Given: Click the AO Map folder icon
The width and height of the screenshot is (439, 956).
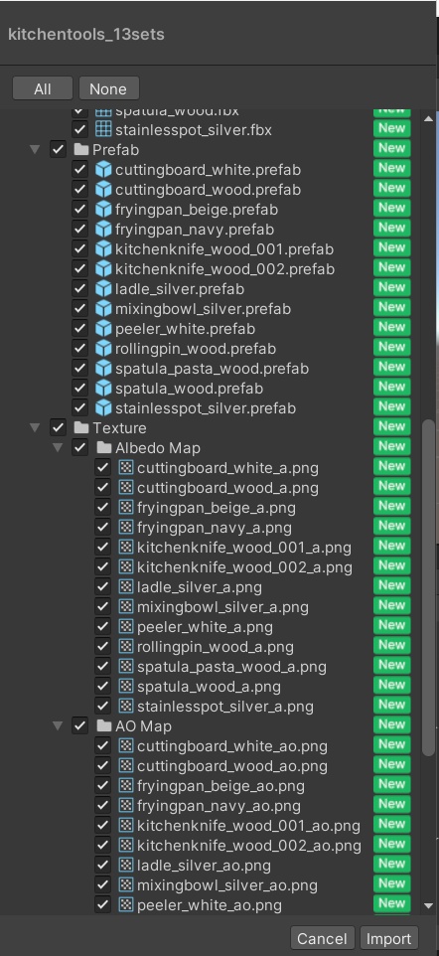Looking at the screenshot, I should 103,726.
